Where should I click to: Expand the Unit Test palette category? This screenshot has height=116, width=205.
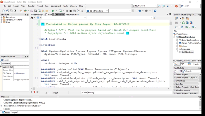click(175, 84)
